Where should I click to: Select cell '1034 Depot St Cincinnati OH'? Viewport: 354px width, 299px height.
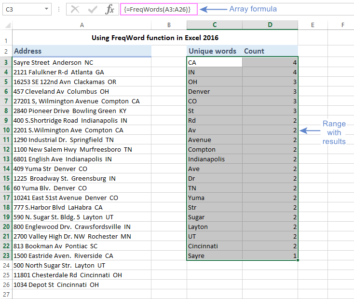(82, 285)
